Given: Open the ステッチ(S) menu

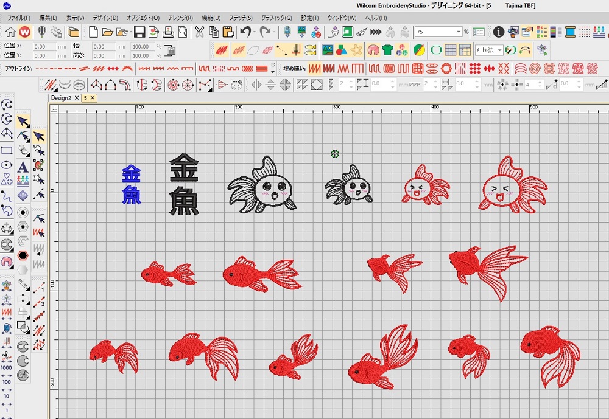Looking at the screenshot, I should (x=241, y=18).
